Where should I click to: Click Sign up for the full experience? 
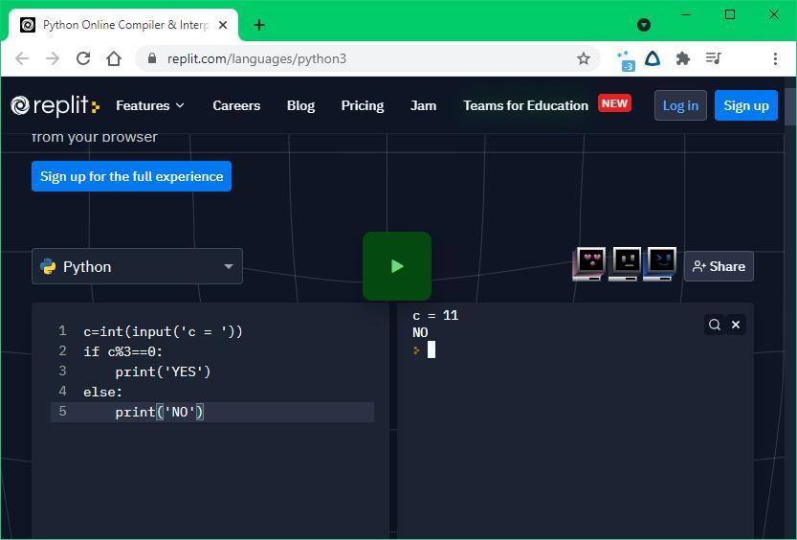click(131, 176)
